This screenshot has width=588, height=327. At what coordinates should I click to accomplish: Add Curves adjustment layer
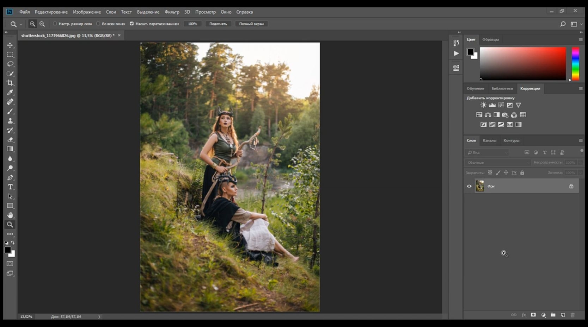501,105
